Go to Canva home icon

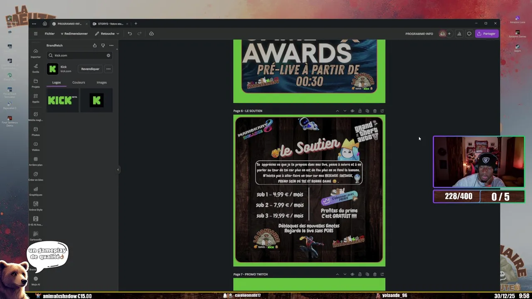coord(45,24)
